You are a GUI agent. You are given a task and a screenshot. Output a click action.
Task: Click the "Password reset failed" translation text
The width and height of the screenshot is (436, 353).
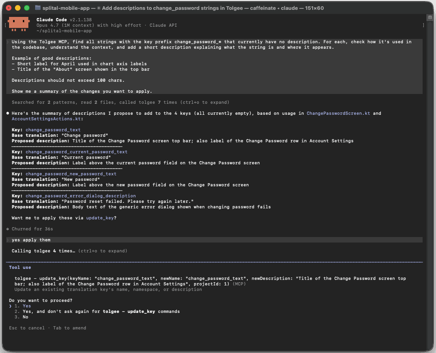pyautogui.click(x=127, y=202)
